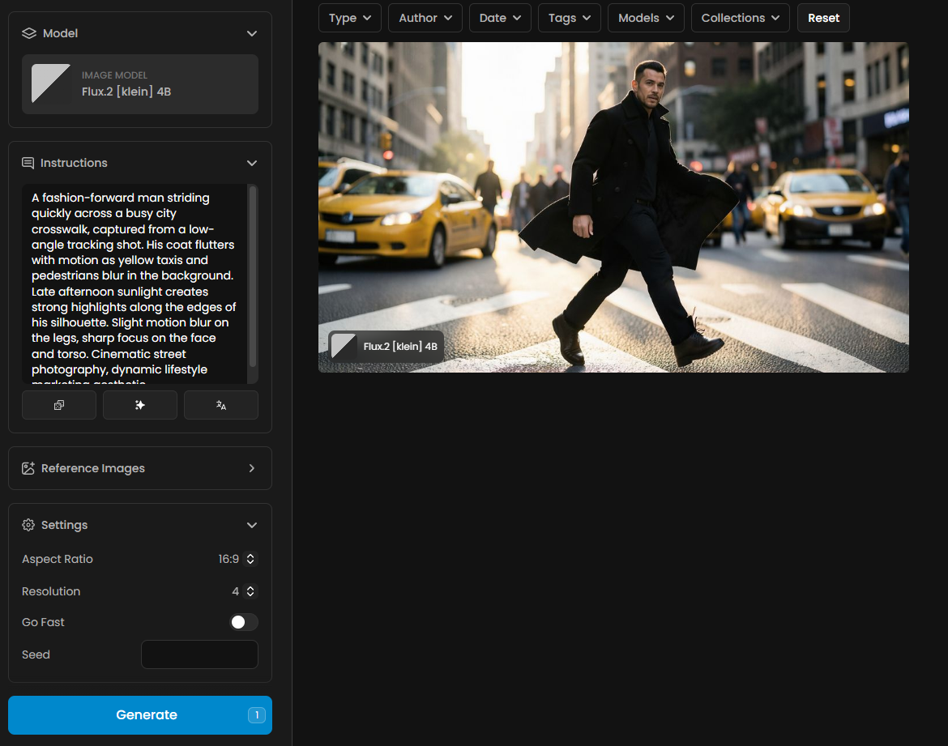
Task: Click the Reference Images picture icon
Action: pyautogui.click(x=28, y=468)
